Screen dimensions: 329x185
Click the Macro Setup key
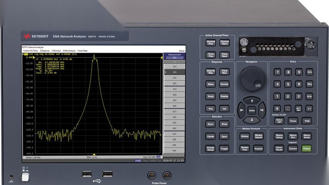(279, 136)
